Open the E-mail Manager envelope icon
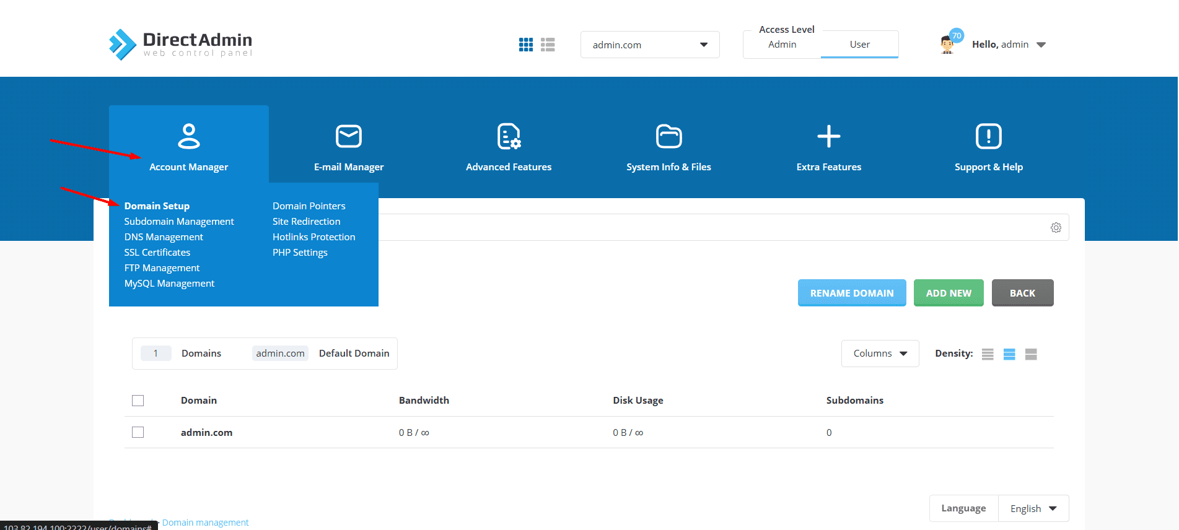The image size is (1179, 530). (348, 137)
